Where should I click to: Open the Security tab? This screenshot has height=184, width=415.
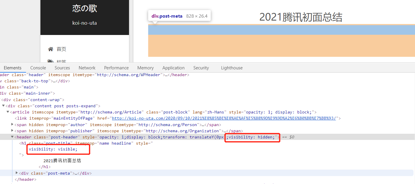[x=201, y=68]
